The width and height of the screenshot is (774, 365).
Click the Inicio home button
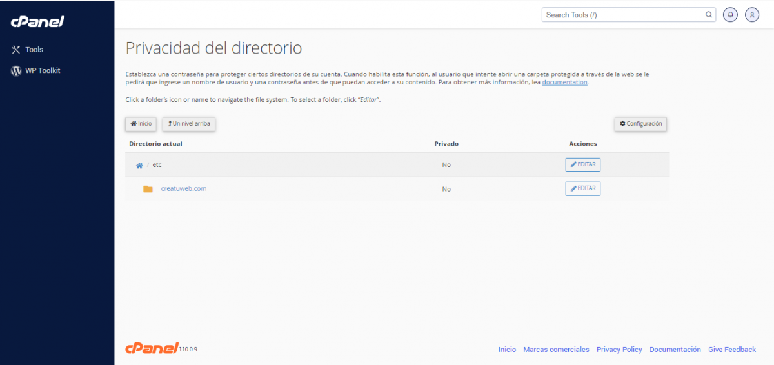point(141,124)
